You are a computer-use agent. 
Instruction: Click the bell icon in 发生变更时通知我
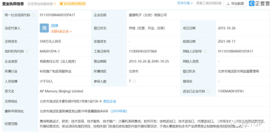pos(61,4)
